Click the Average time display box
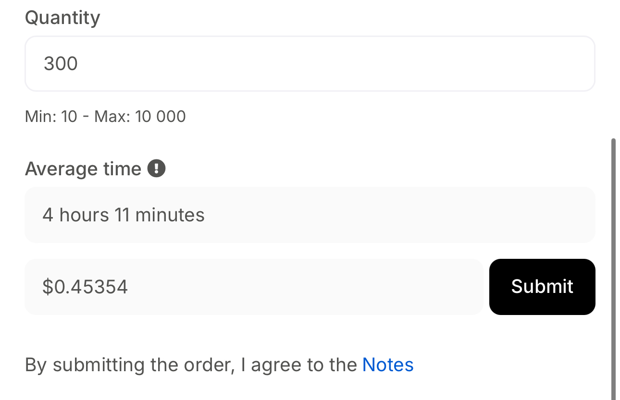620x400 pixels. (310, 215)
